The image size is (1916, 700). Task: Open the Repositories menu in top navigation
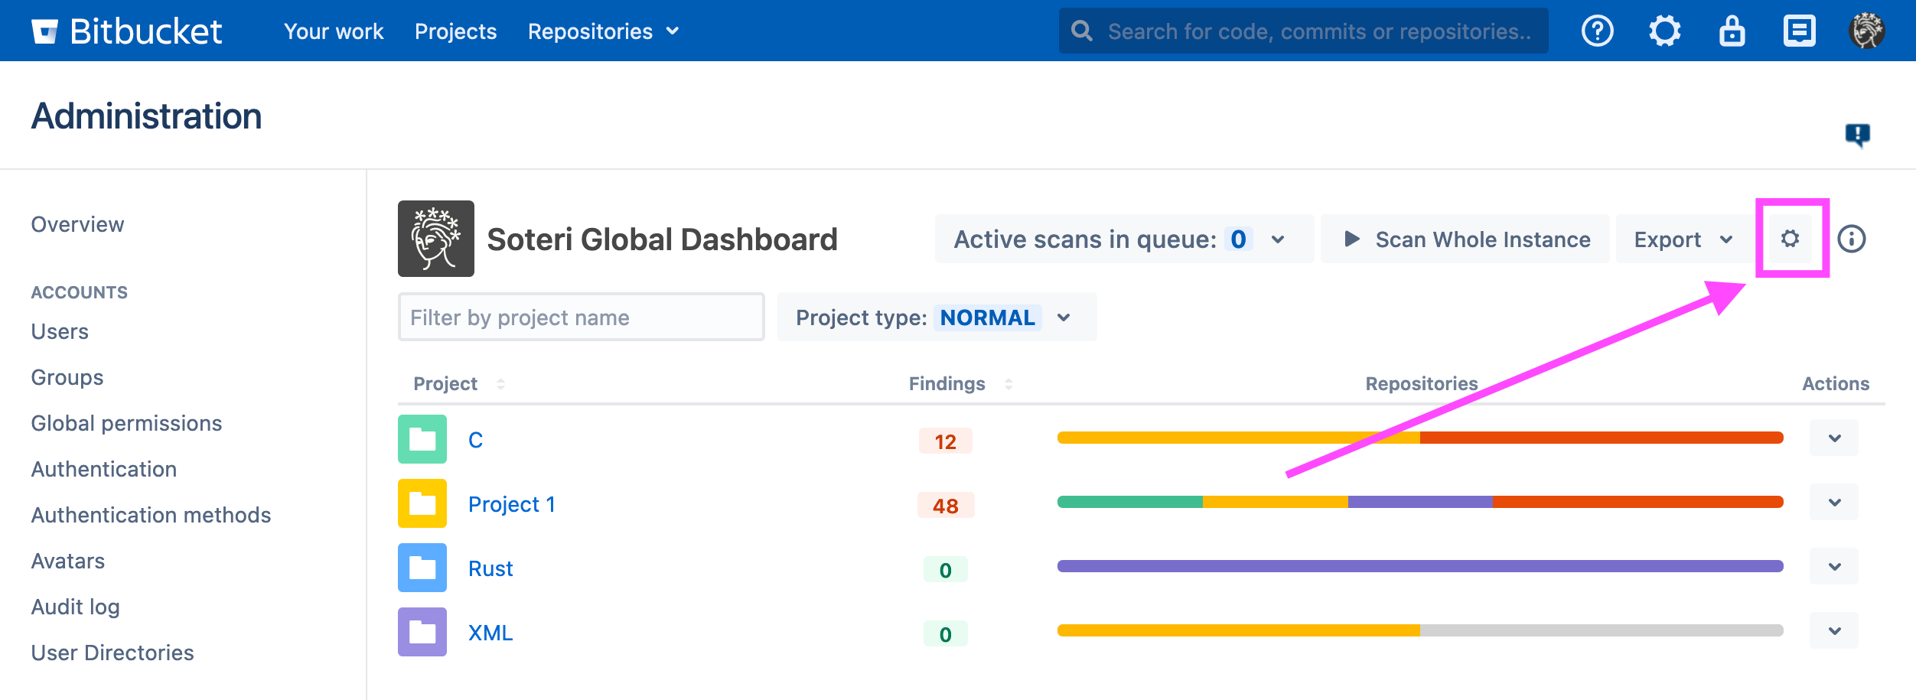click(x=603, y=31)
